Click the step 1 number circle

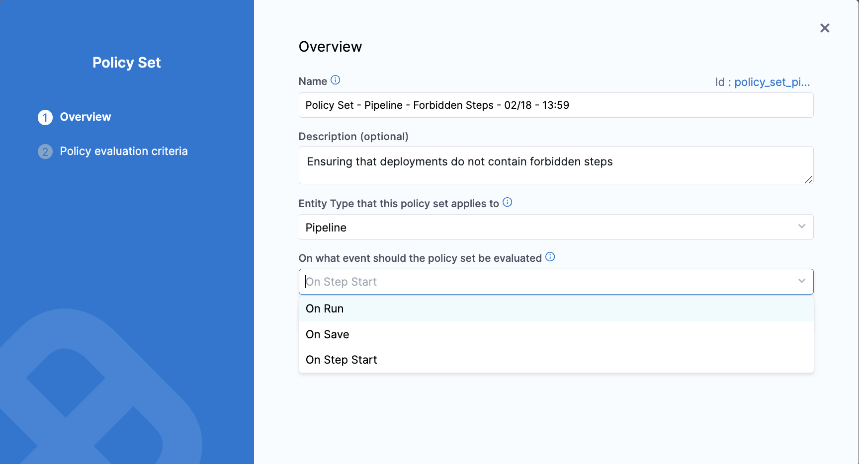pos(45,117)
